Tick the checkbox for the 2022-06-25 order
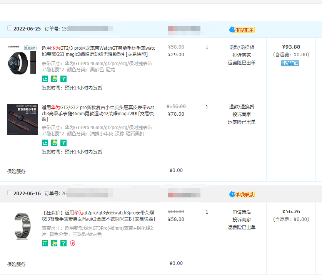322x278 pixels. click(10, 28)
